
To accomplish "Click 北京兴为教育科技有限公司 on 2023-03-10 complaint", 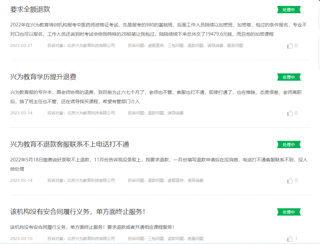I will point(91,239).
